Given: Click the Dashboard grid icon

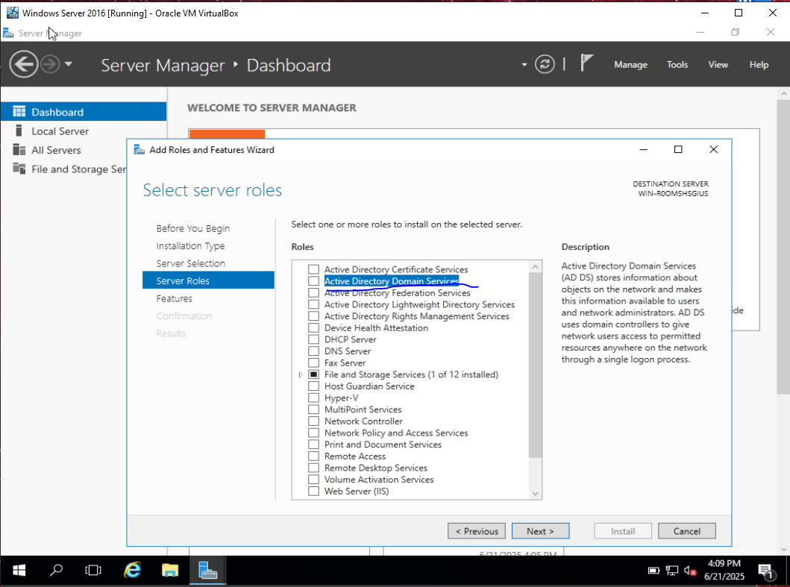Looking at the screenshot, I should point(19,111).
